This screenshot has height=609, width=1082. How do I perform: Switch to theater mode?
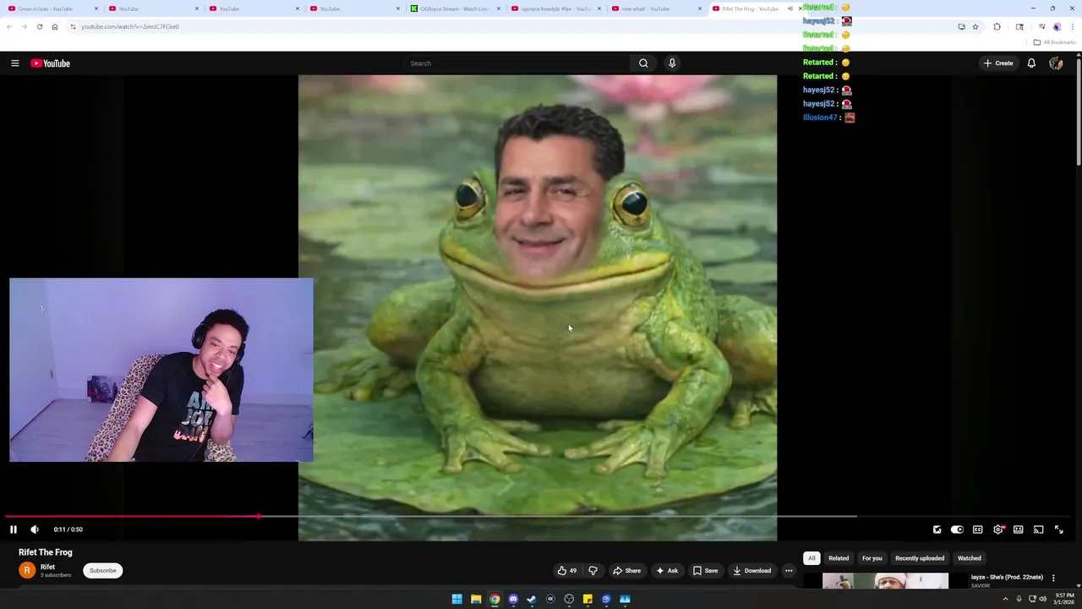pyautogui.click(x=1019, y=529)
